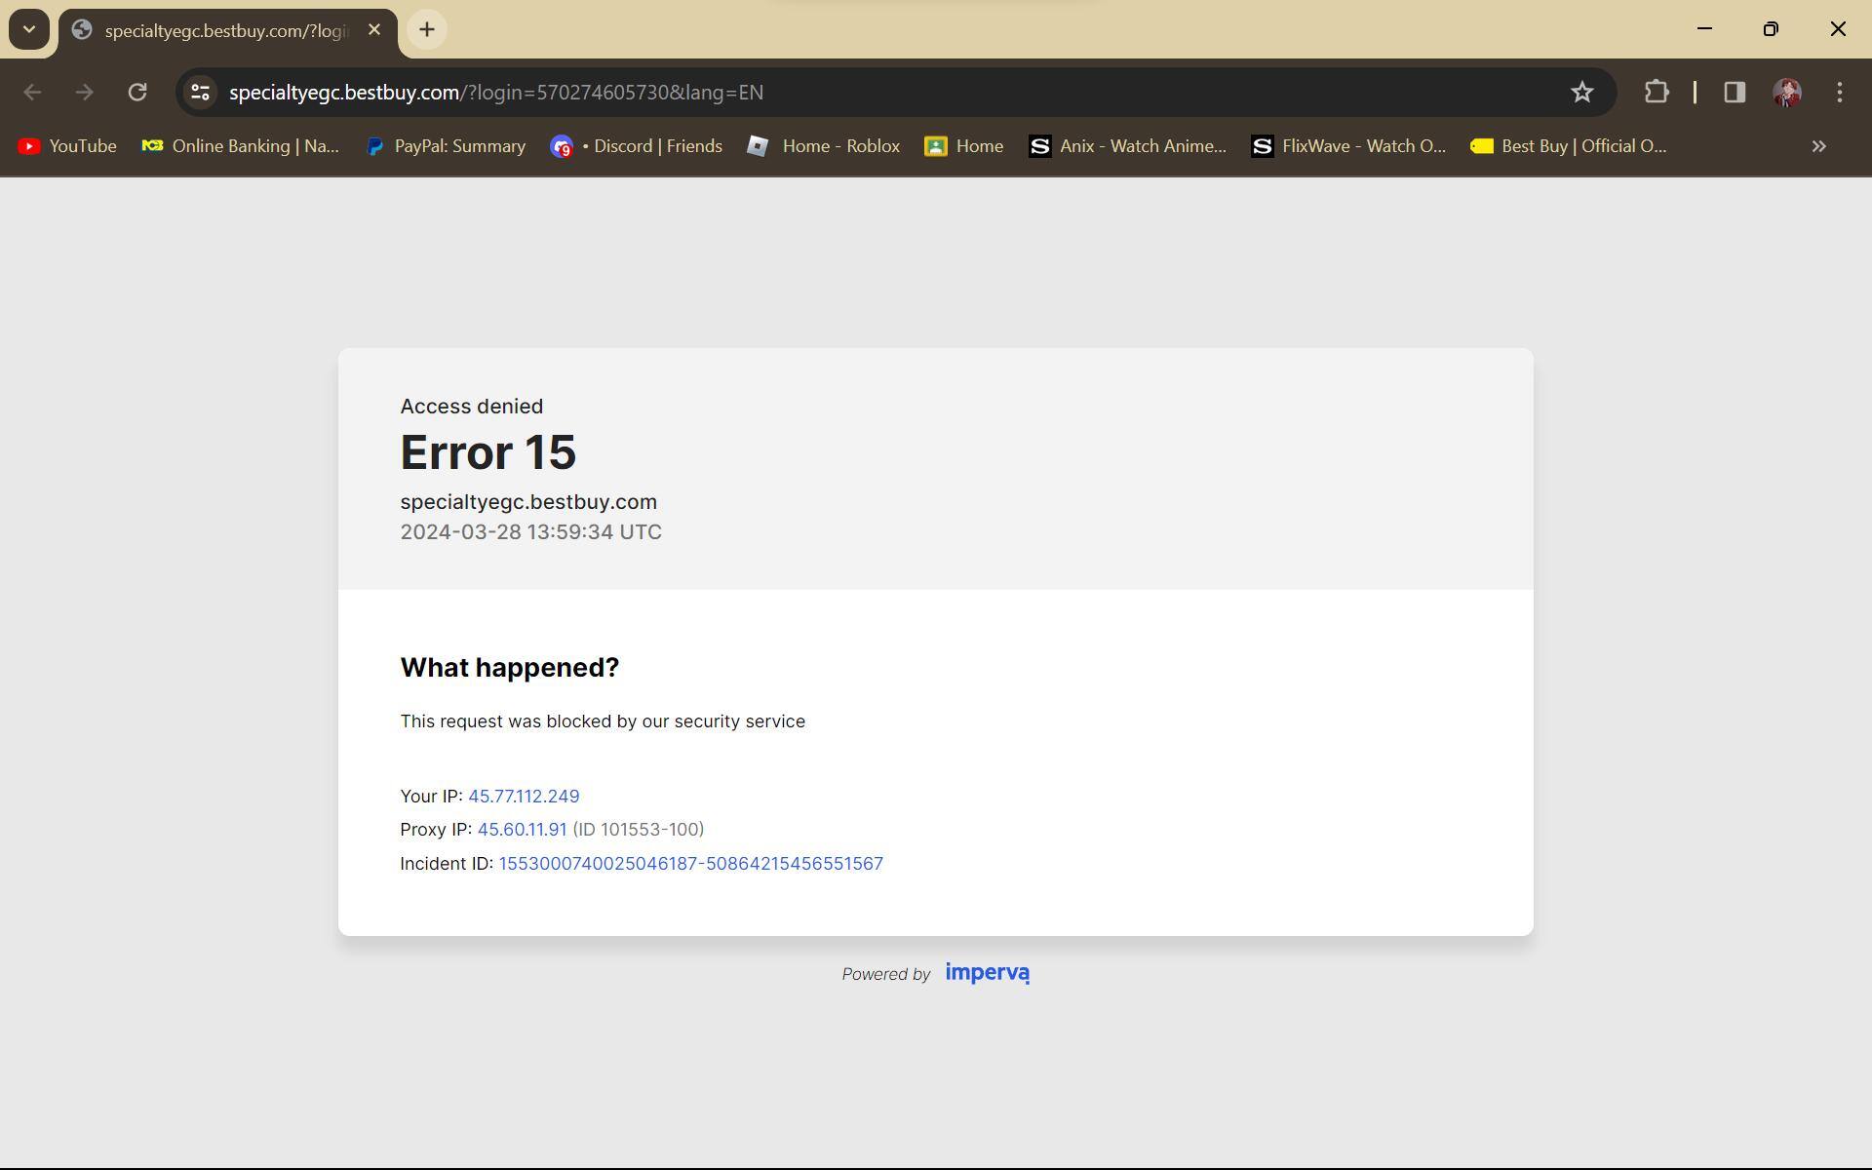Open the Chrome three-dot menu
Image resolution: width=1872 pixels, height=1170 pixels.
[1839, 92]
